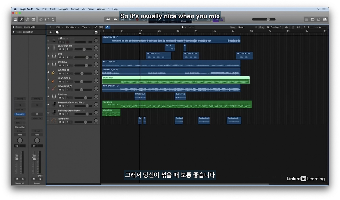This screenshot has height=200, width=340.
Task: Open the Edit dropdown in tracks area
Action: click(59, 27)
